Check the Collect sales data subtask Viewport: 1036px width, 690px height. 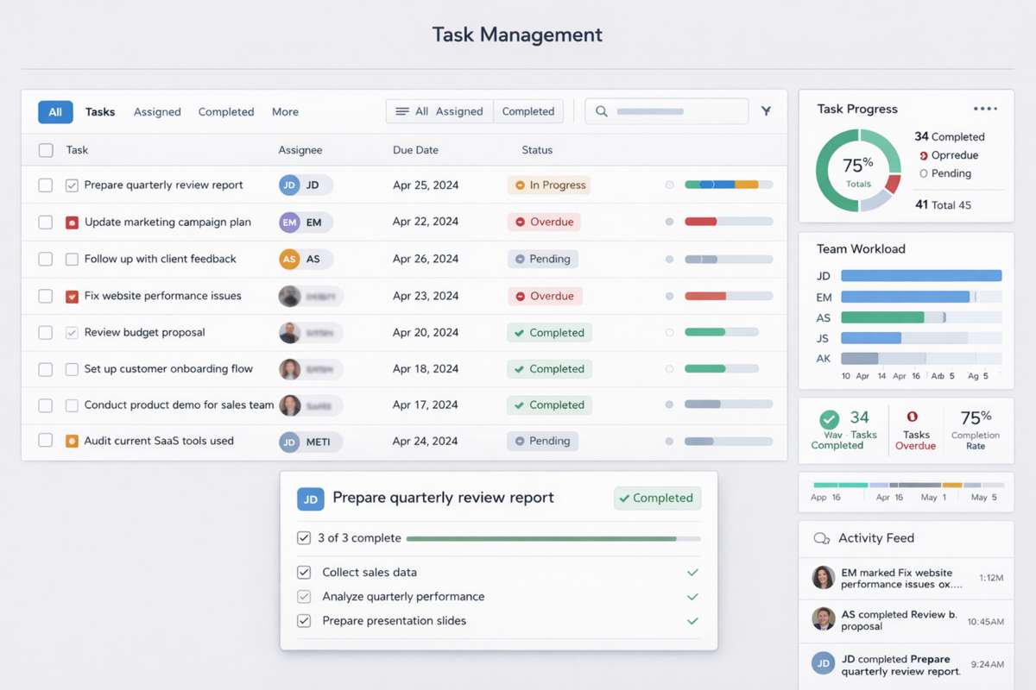pyautogui.click(x=304, y=572)
